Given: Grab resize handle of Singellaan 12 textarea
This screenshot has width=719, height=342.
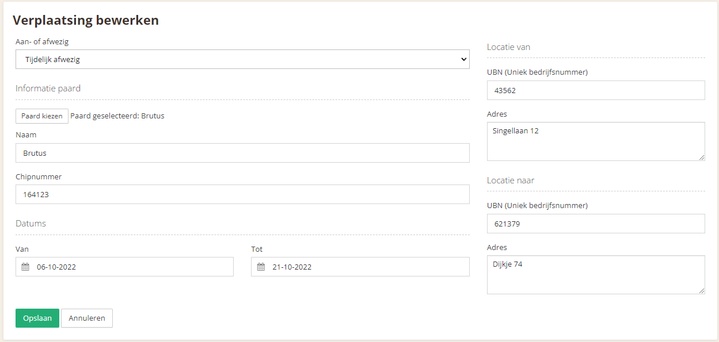Looking at the screenshot, I should click(x=701, y=157).
